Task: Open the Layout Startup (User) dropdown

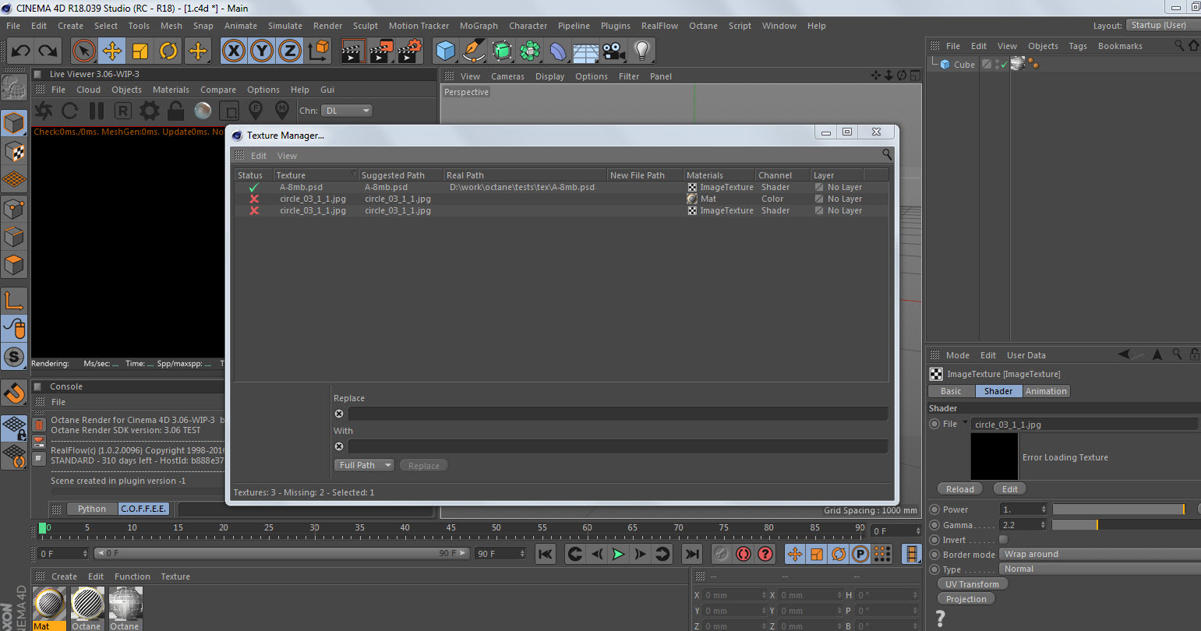Action: pos(1163,25)
